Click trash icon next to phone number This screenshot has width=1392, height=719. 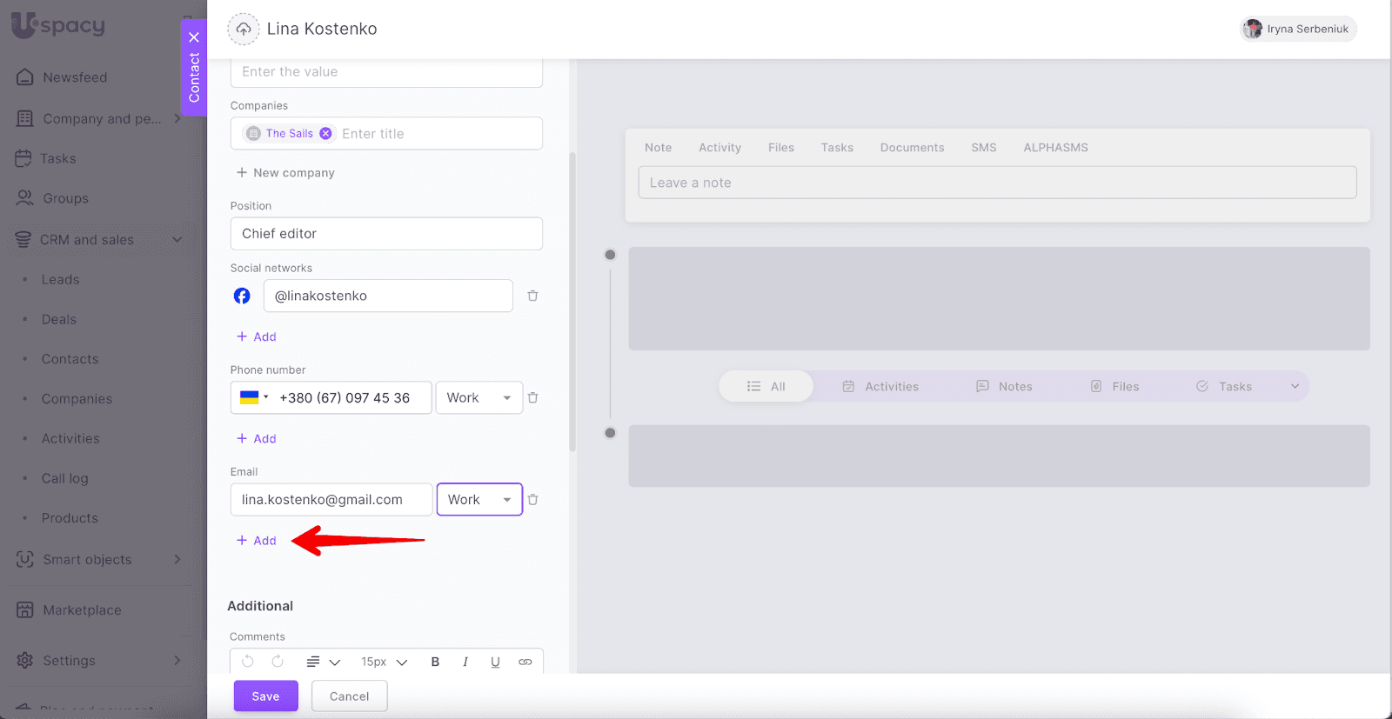[532, 398]
